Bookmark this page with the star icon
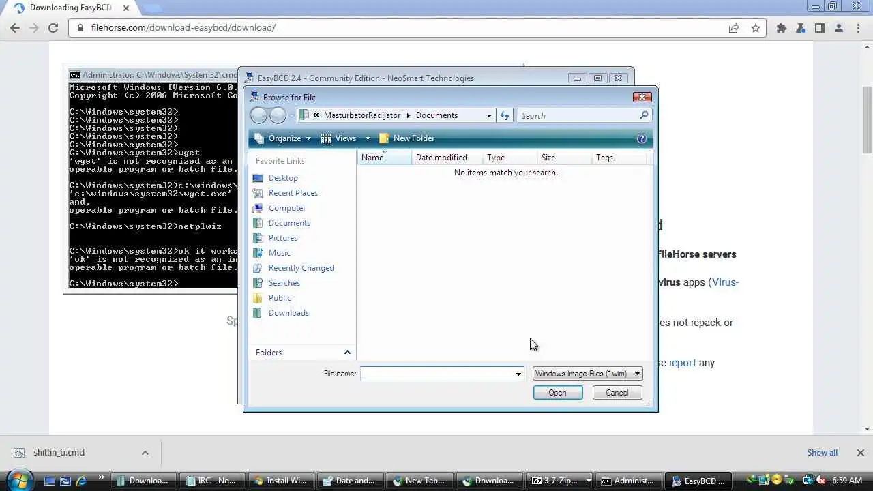Viewport: 873px width, 491px height. pos(756,28)
